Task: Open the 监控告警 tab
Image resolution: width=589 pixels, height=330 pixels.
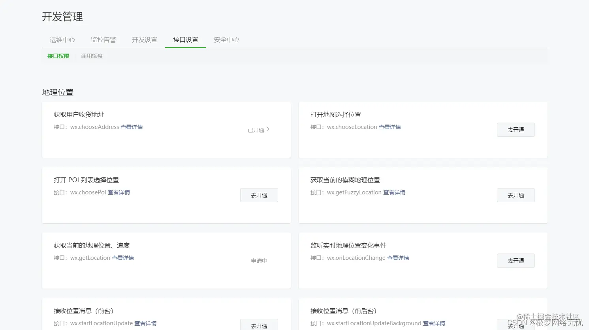Action: click(x=103, y=39)
